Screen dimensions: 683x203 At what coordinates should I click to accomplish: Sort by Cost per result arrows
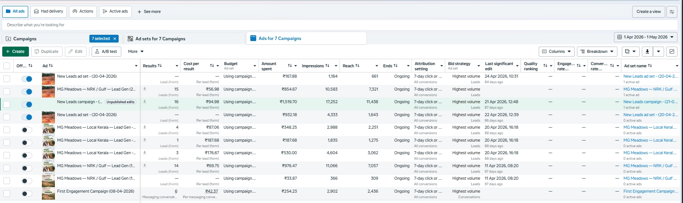point(212,66)
